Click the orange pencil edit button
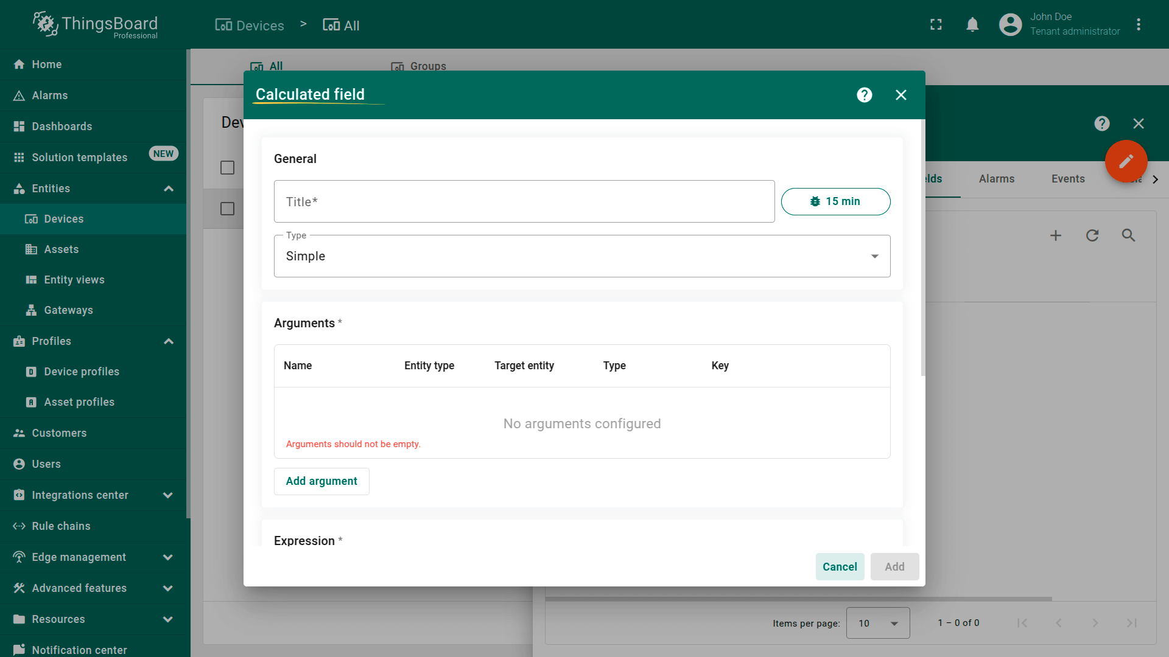The height and width of the screenshot is (657, 1169). (x=1126, y=161)
